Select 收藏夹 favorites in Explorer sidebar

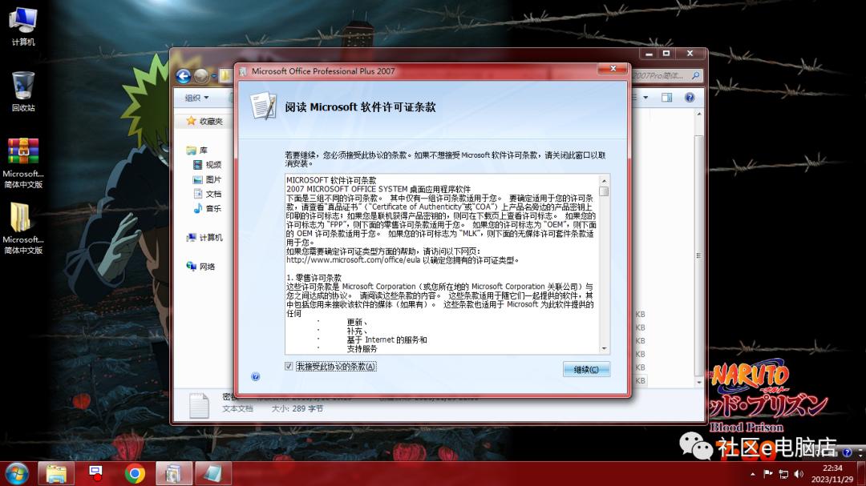click(205, 121)
